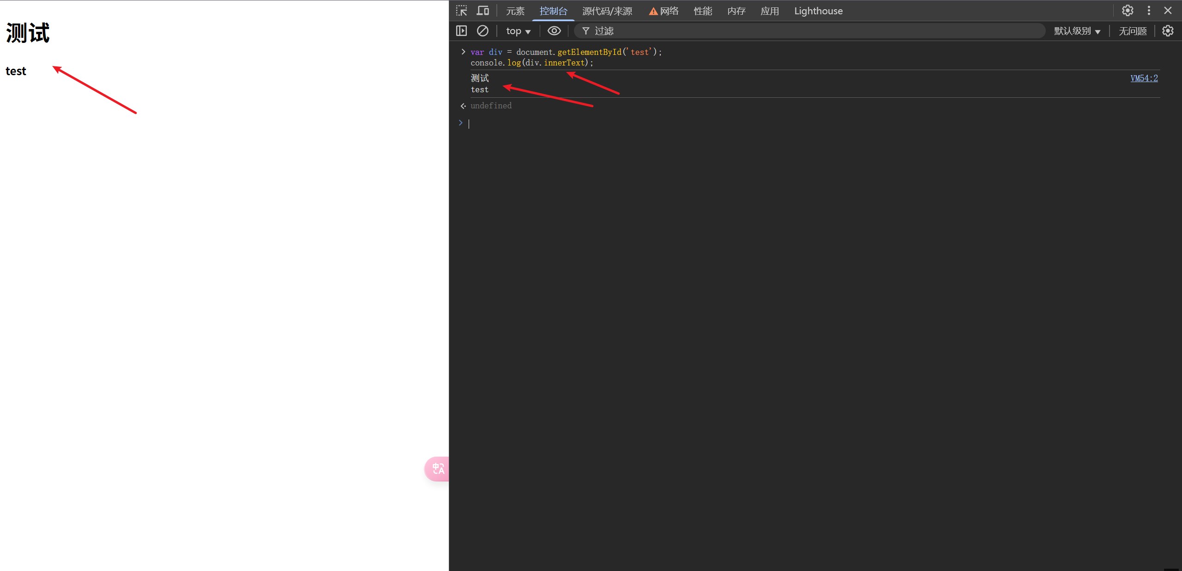Image resolution: width=1182 pixels, height=571 pixels.
Task: Open DevTools settings gear icon
Action: click(x=1128, y=11)
